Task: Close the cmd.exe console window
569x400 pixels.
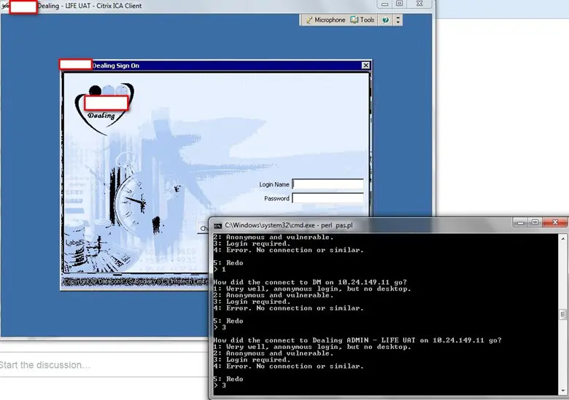Action: 554,222
